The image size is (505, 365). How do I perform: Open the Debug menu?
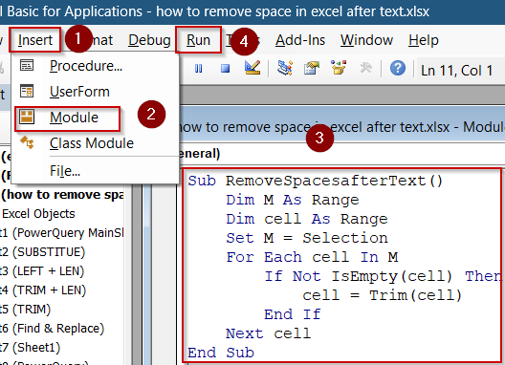[x=149, y=40]
